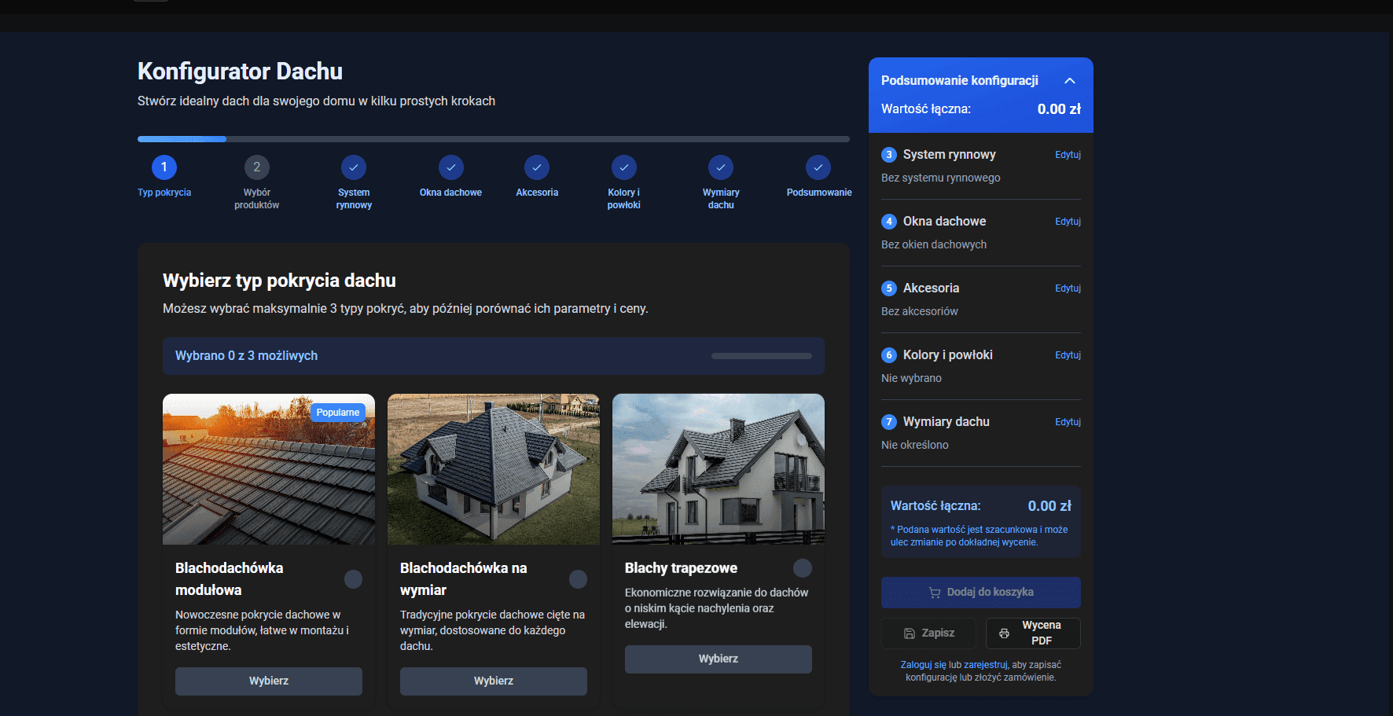Screen dimensions: 1393x716
Task: Jump to Okna dachowe checkmark step
Action: pyautogui.click(x=451, y=167)
